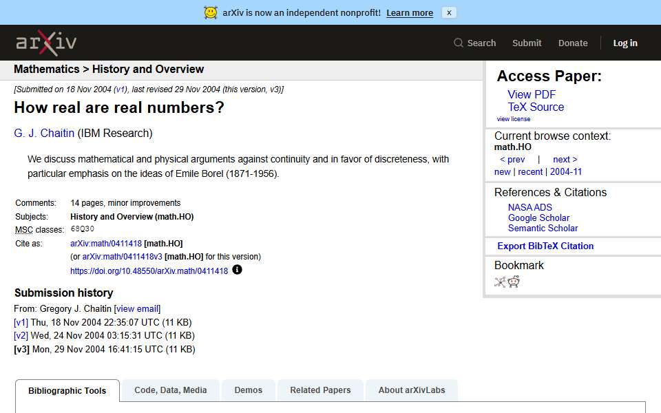Viewport: 661px width, 413px height.
Task: Bookmark with the Reddit icon
Action: coord(514,282)
